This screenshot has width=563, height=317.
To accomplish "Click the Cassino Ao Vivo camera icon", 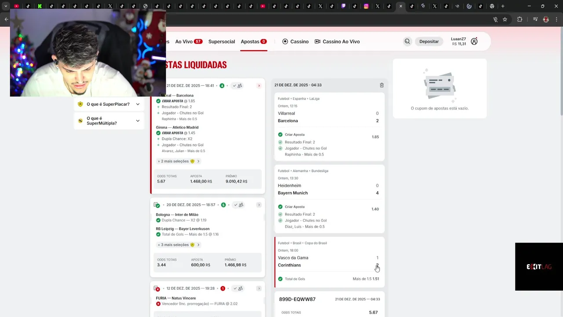I will pyautogui.click(x=318, y=41).
